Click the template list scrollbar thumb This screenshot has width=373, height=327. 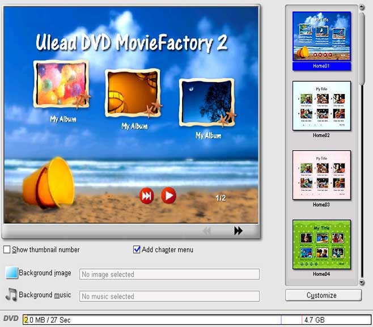point(362,49)
